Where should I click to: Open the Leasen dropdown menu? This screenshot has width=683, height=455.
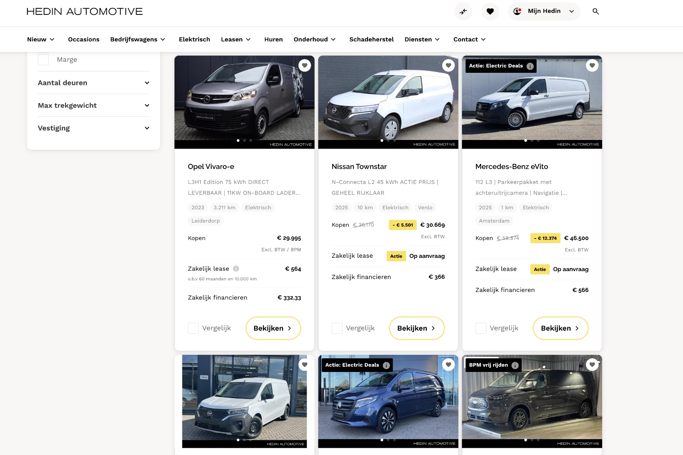pyautogui.click(x=236, y=39)
